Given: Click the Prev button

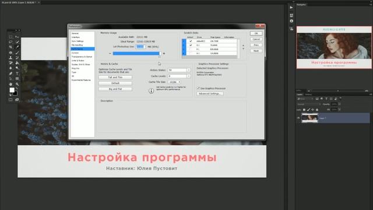Looking at the screenshot, I should tap(256, 45).
